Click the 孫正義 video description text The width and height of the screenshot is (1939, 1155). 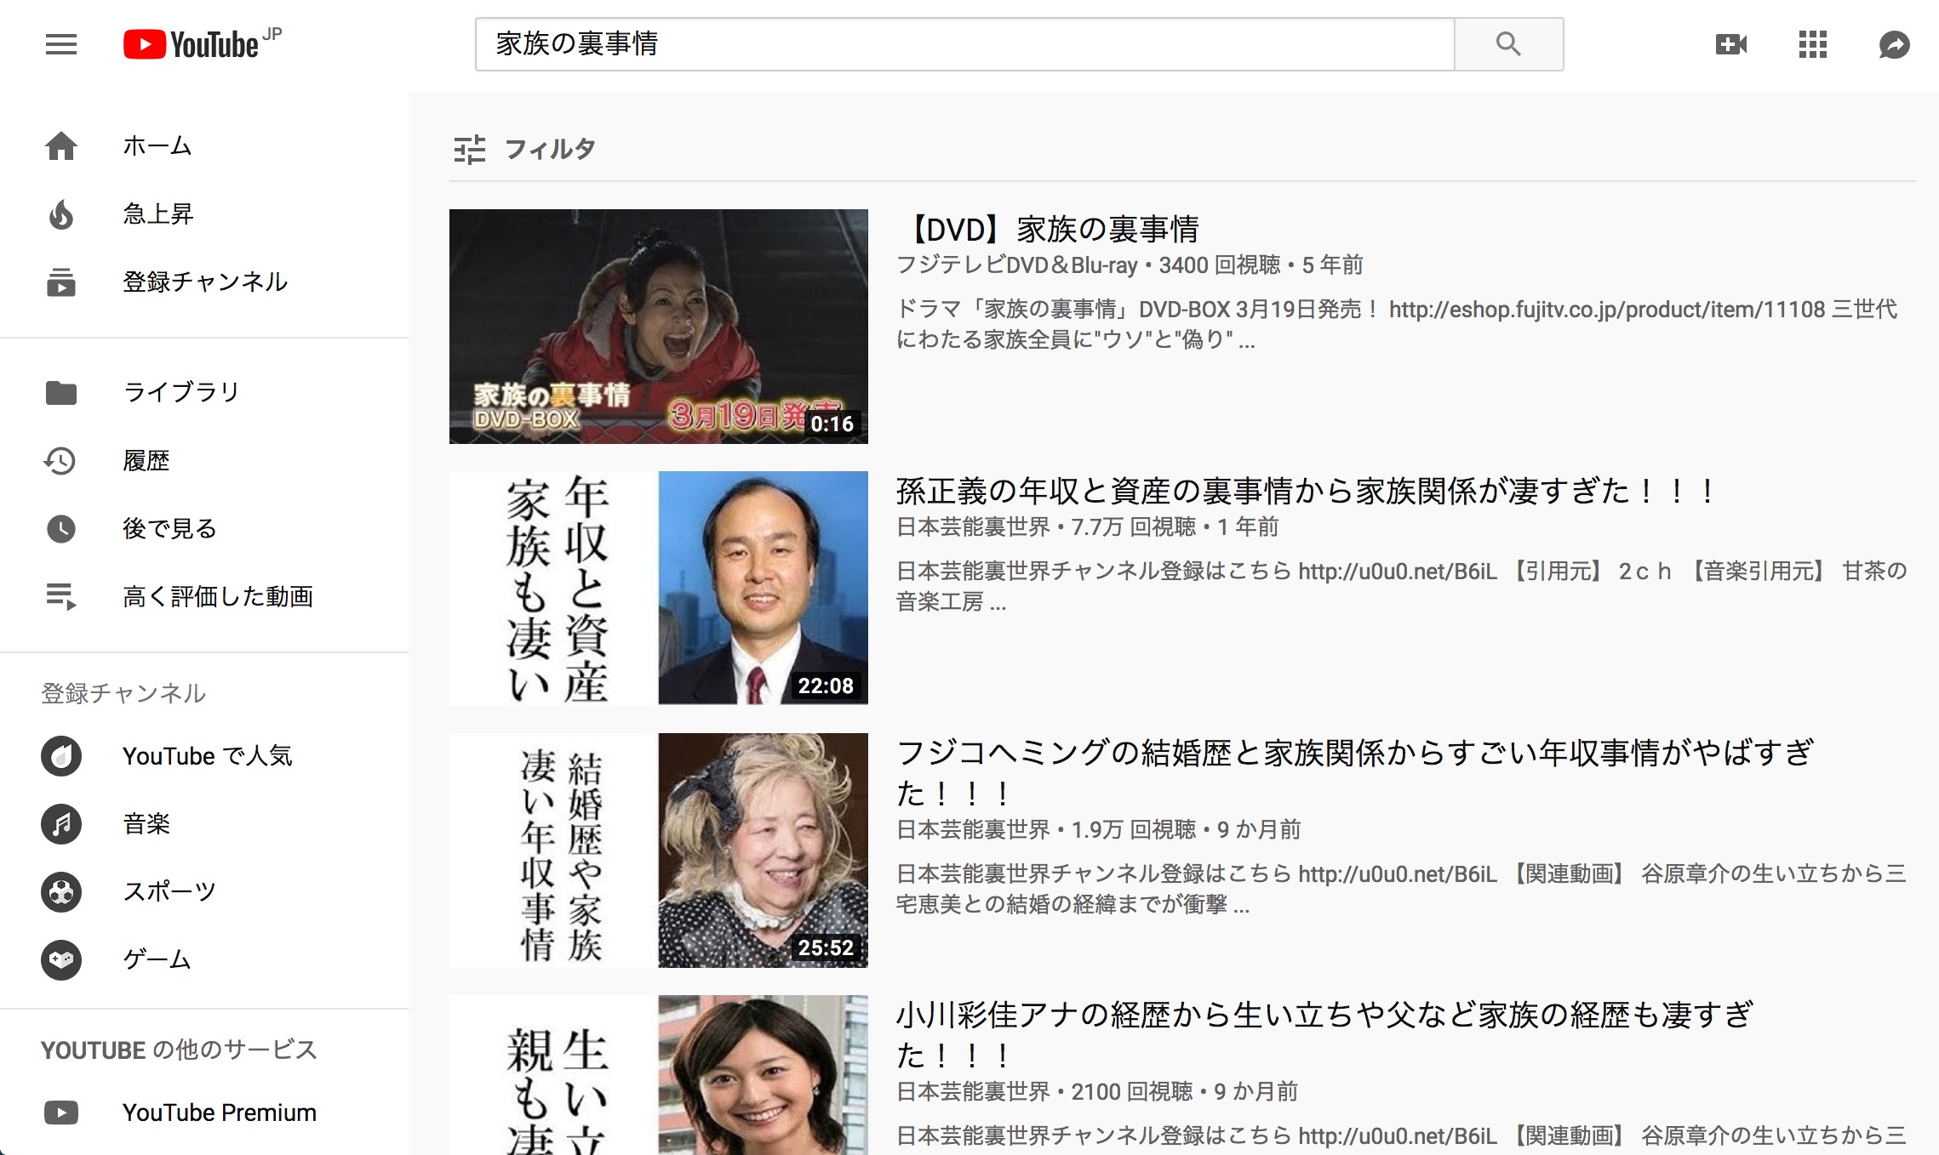click(1401, 586)
